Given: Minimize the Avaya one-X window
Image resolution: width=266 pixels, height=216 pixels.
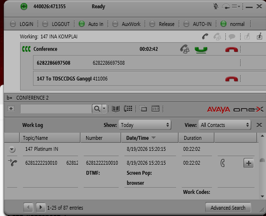Looking at the screenshot, I should (249, 7).
